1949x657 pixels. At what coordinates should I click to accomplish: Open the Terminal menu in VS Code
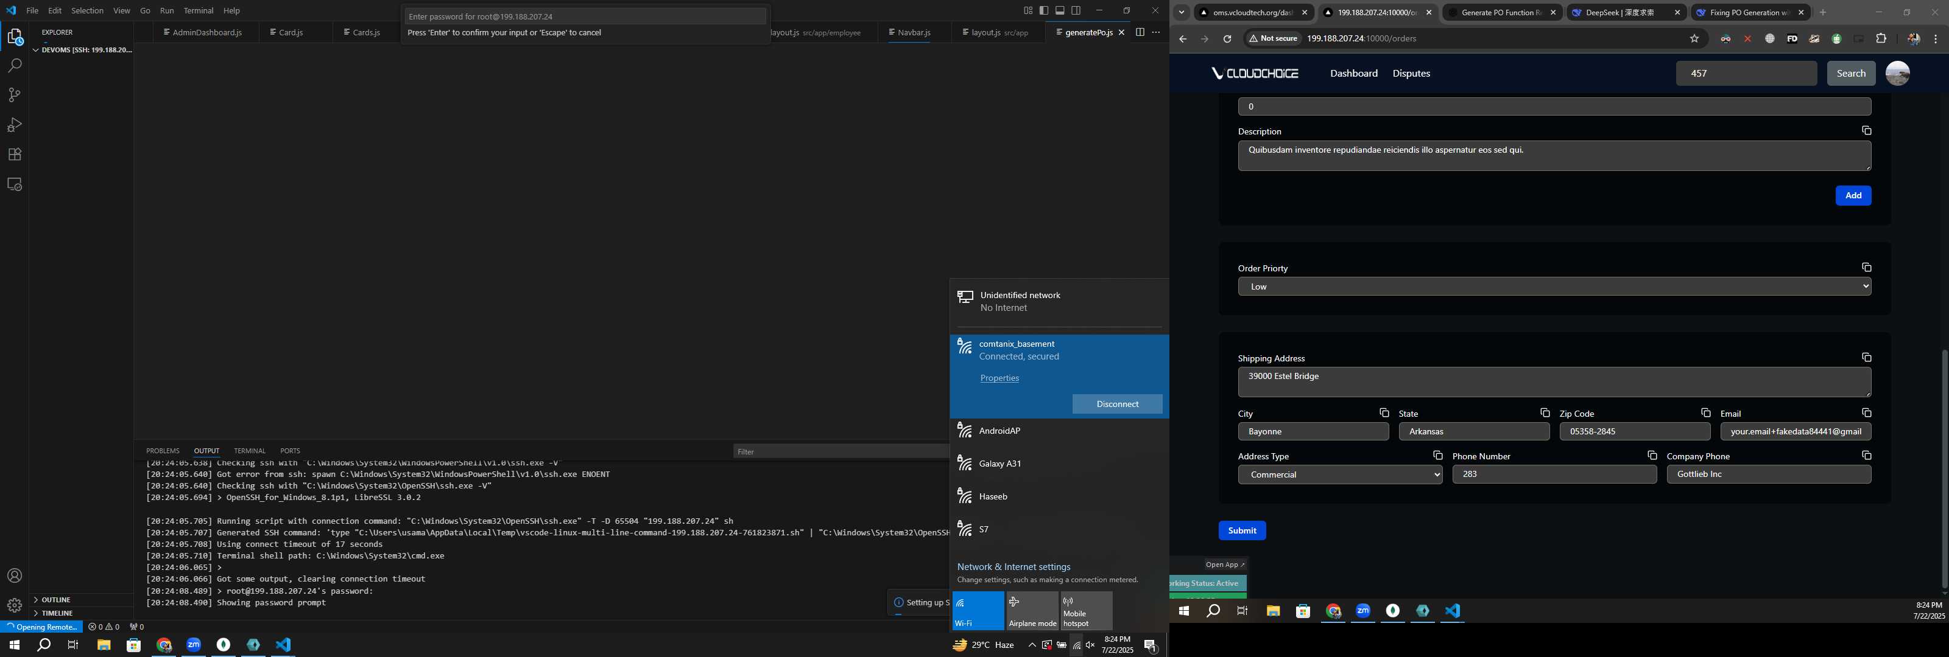coord(198,10)
